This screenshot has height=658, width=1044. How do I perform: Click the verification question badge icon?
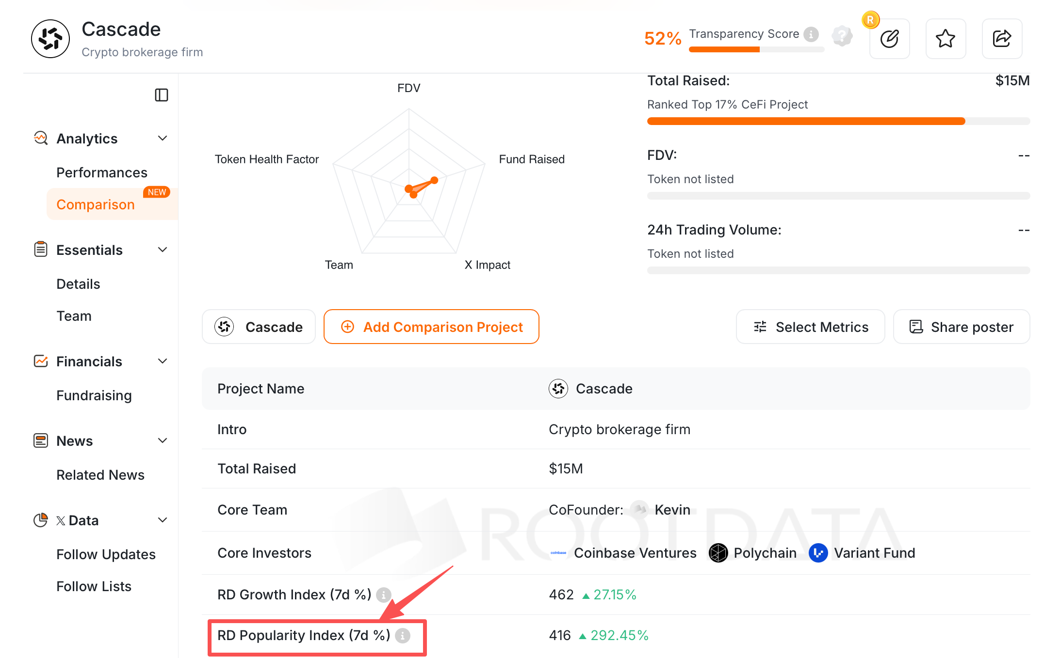tap(842, 36)
